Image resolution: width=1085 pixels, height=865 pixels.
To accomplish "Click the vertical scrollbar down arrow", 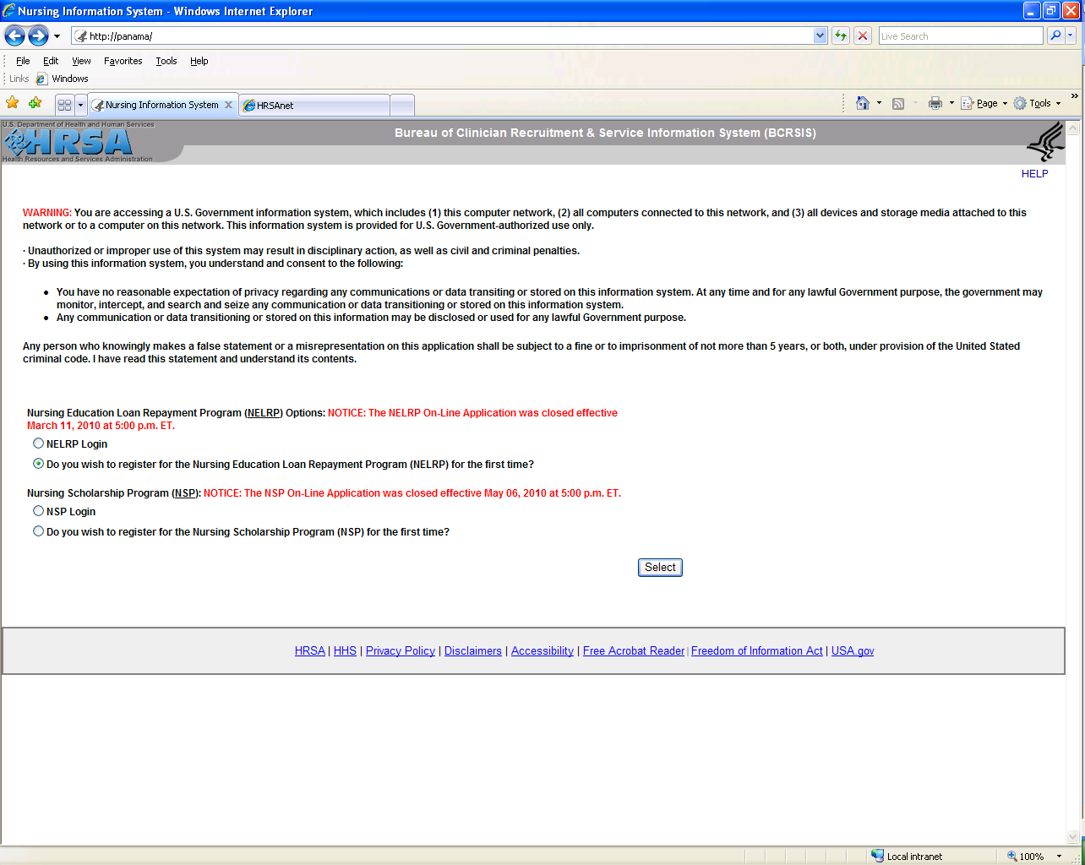I will 1073,836.
